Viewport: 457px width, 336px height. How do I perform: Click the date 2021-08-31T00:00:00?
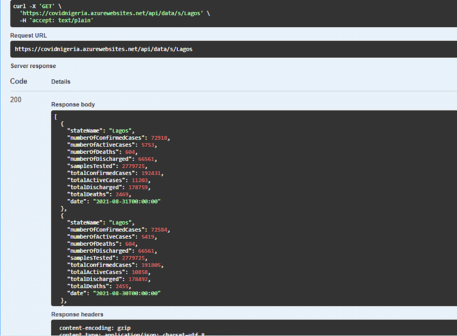coord(127,202)
